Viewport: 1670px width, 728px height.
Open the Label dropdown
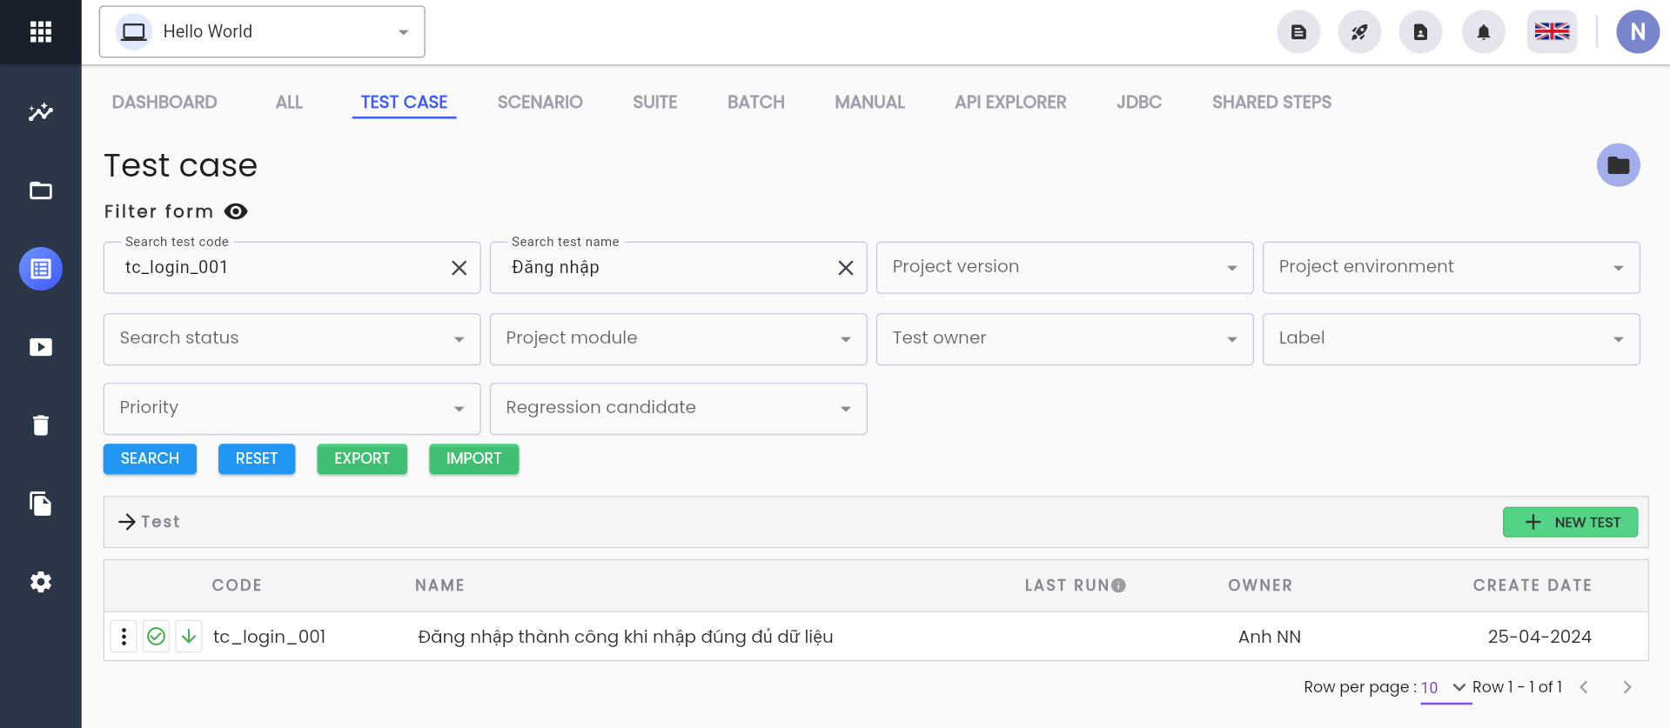[x=1451, y=338]
